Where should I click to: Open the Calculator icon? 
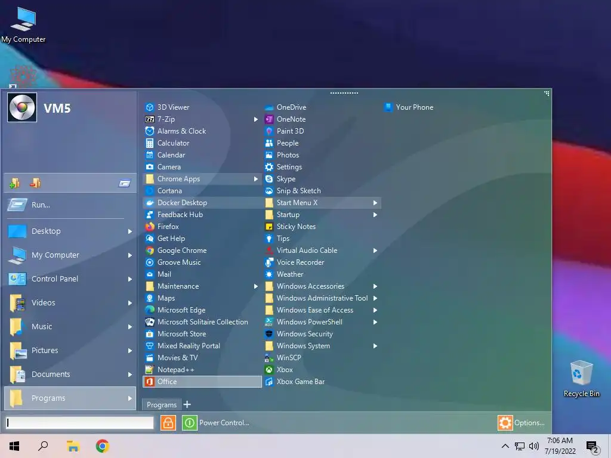point(150,143)
